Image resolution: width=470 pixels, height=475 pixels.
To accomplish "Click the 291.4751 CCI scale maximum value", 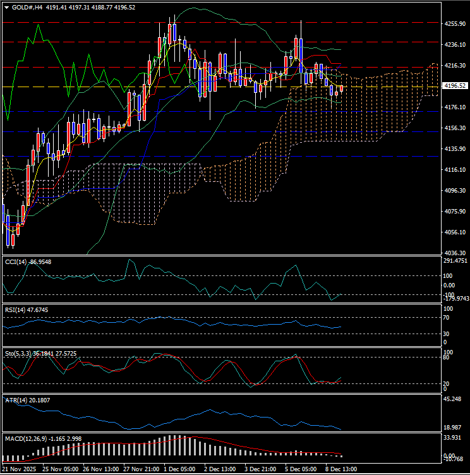I will point(454,260).
